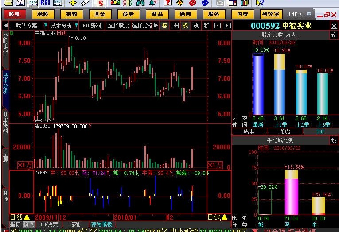The image size is (339, 232).
Task: Click the plus grid icon in chart toolbar
Action: (175, 26)
